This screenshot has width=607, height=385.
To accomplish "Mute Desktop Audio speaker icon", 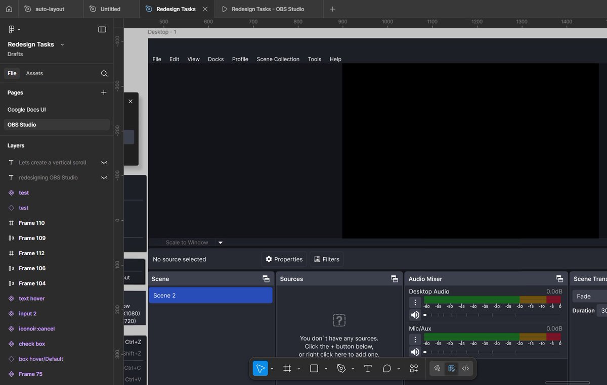I will coord(415,315).
